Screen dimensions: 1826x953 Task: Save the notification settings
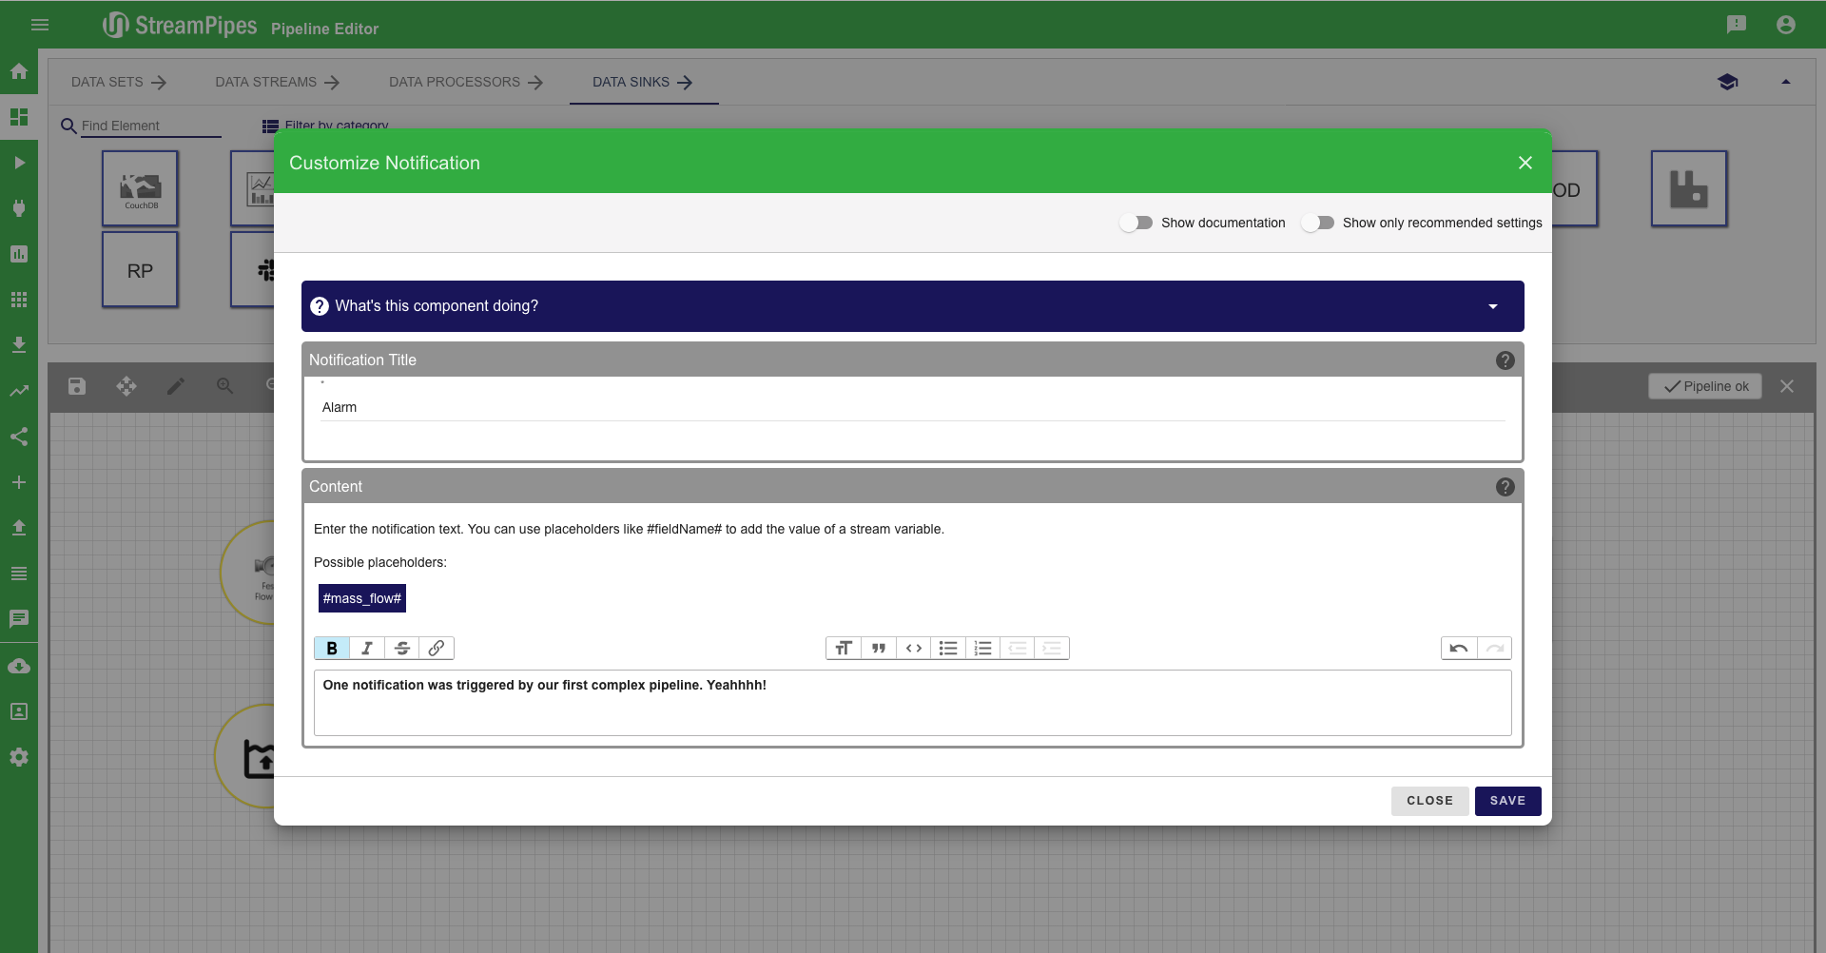point(1507,801)
